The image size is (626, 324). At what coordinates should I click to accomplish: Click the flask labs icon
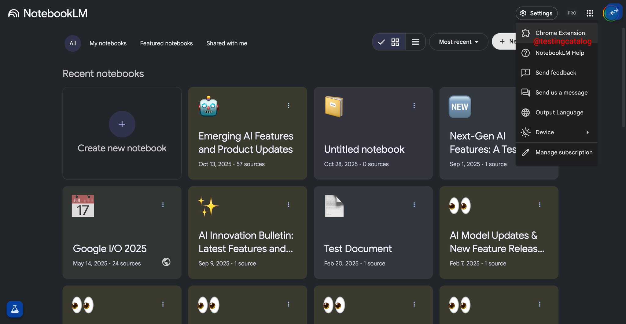pos(15,309)
